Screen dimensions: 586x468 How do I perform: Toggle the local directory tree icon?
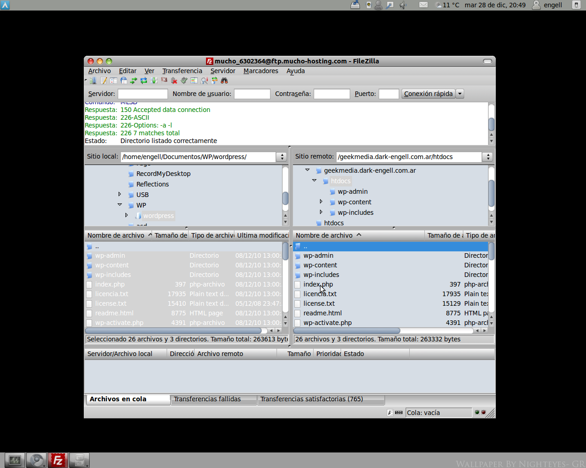coord(114,80)
